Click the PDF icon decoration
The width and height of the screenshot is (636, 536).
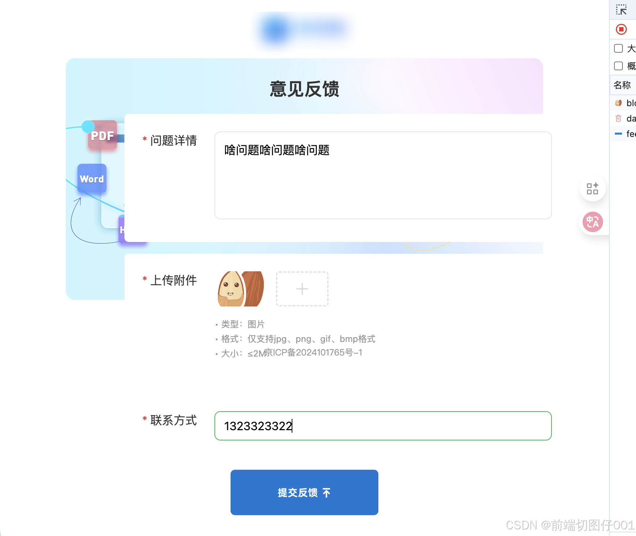(102, 135)
